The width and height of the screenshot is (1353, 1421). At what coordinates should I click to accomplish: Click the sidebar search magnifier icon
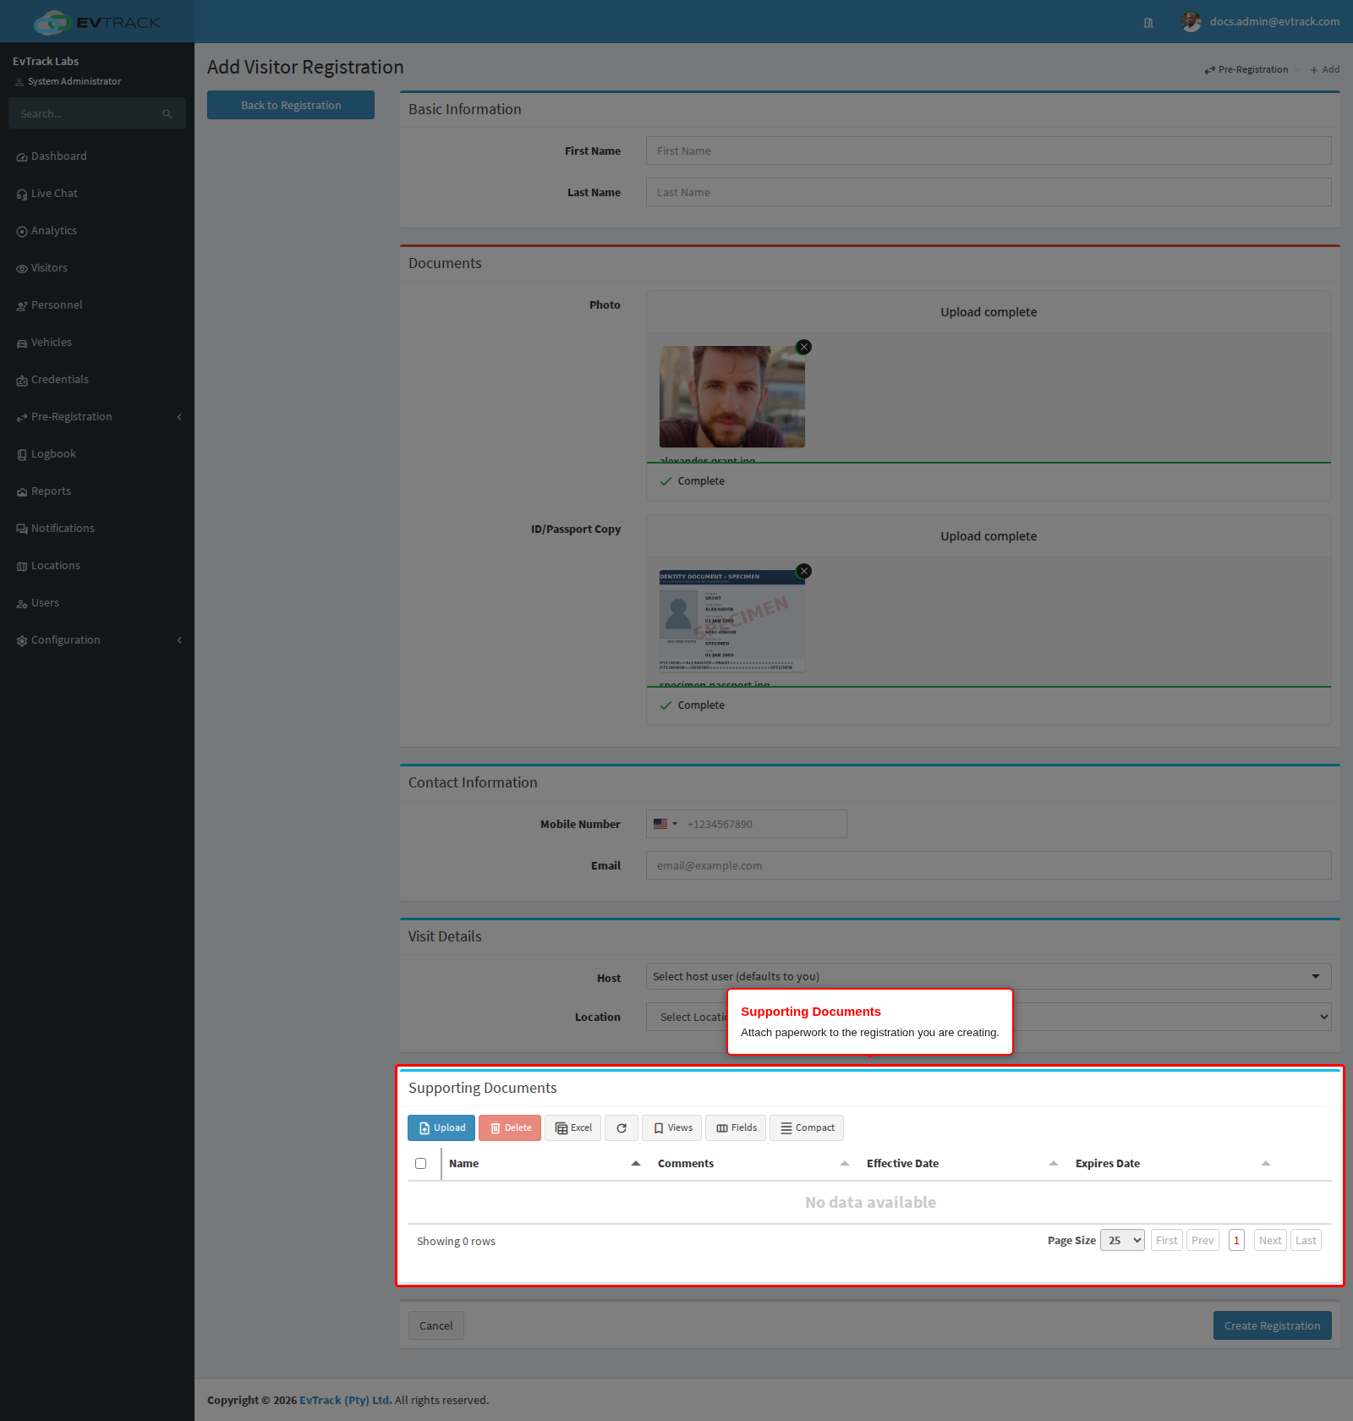tap(167, 113)
